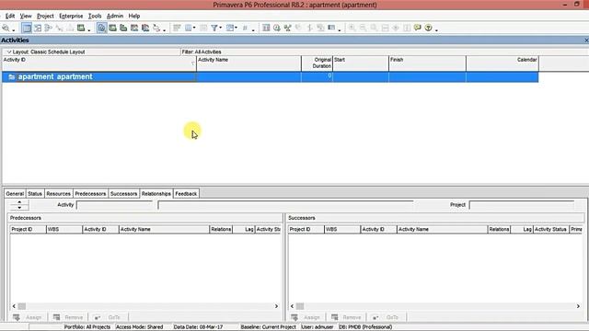Sort by the top table's Activity Name column header
Image resolution: width=589 pixels, height=331 pixels.
pos(248,63)
